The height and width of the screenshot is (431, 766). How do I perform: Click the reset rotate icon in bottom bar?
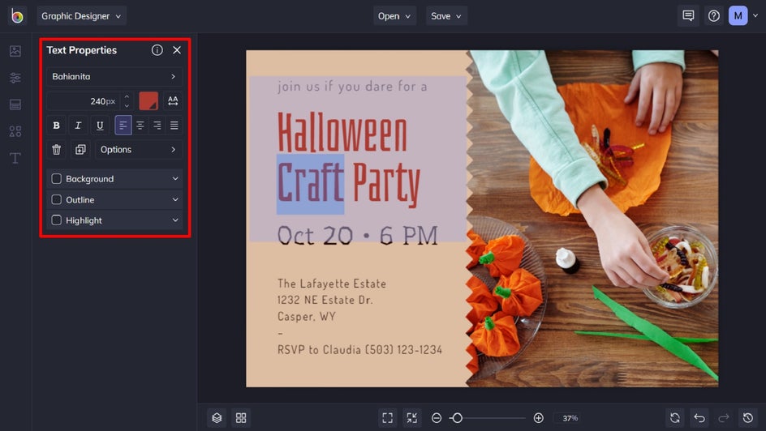tap(675, 418)
